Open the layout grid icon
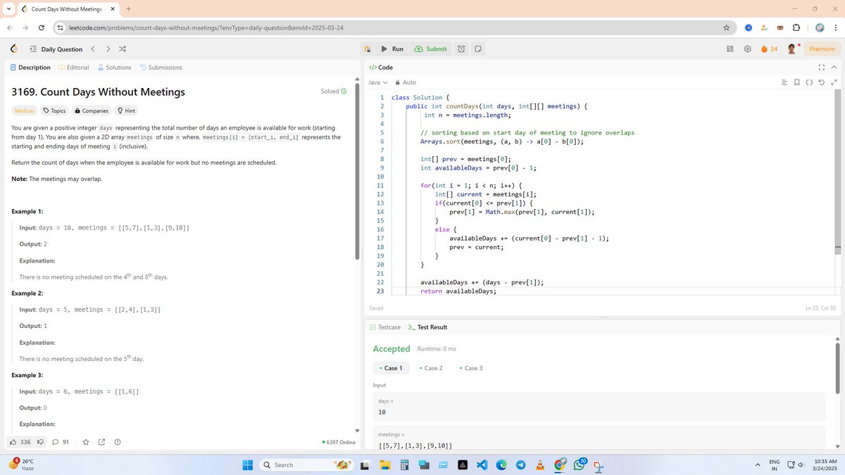The height and width of the screenshot is (475, 845). (x=730, y=49)
